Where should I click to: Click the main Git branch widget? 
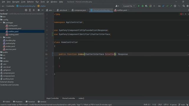tap(182, 105)
